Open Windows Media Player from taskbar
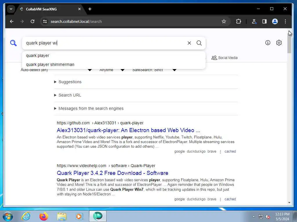 click(79, 216)
